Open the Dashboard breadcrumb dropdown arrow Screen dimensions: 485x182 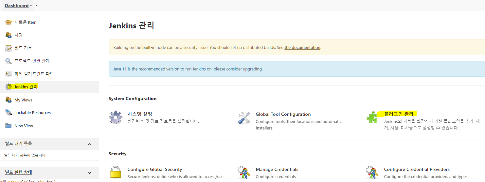31,6
